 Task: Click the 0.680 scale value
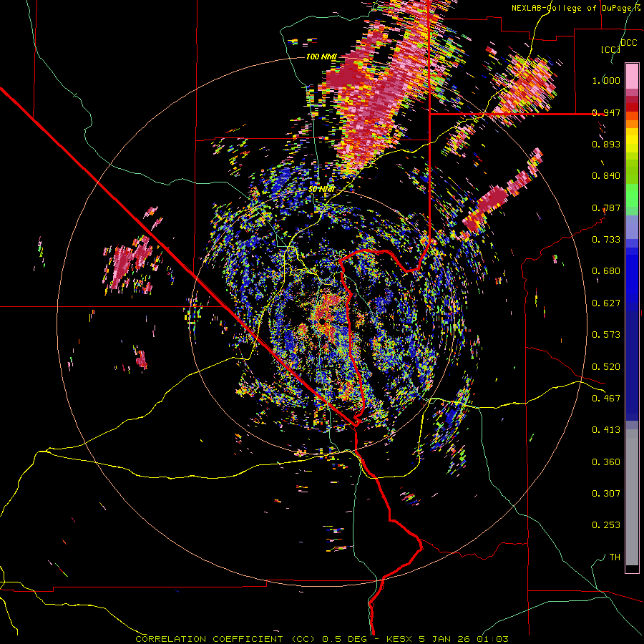606,271
